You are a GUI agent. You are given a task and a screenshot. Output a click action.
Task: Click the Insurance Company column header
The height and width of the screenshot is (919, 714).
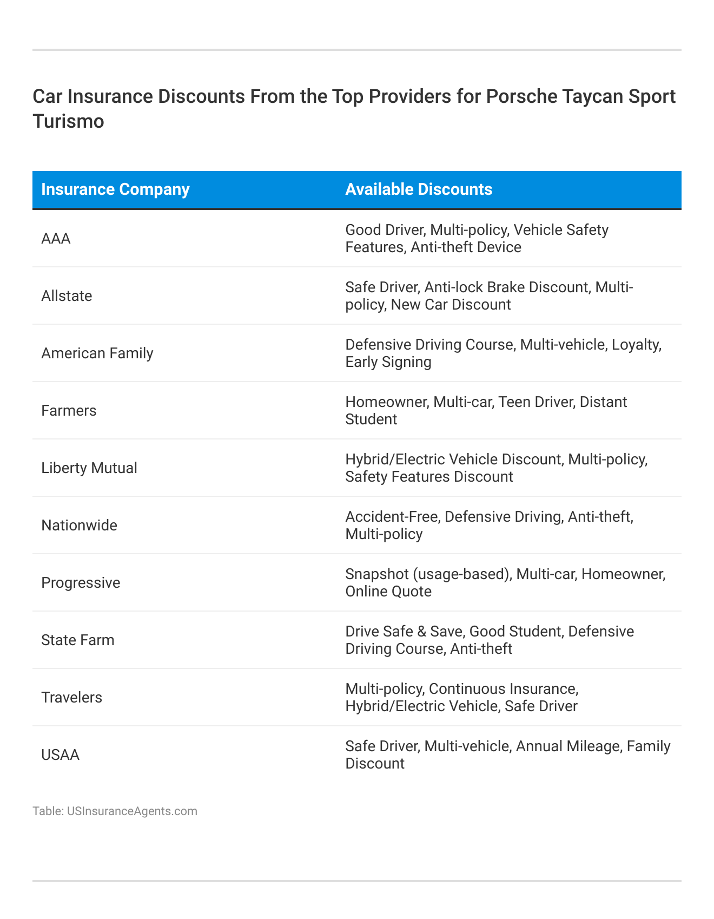(x=115, y=189)
